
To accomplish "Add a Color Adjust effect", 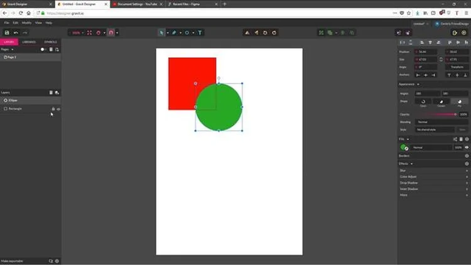I will pyautogui.click(x=467, y=176).
